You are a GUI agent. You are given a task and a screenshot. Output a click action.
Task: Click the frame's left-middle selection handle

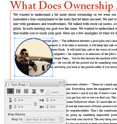(x=15, y=57)
